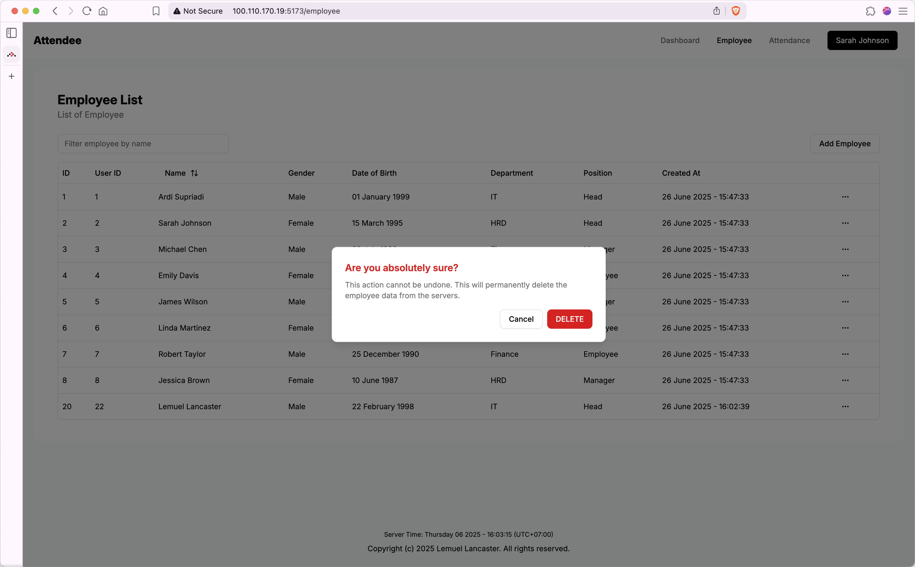Open actions menu for Robert Taylor row
The height and width of the screenshot is (567, 915).
[x=845, y=354]
